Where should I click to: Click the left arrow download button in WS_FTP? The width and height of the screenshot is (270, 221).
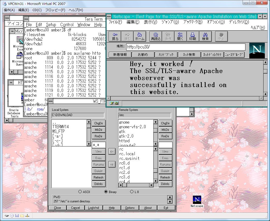click(112, 152)
